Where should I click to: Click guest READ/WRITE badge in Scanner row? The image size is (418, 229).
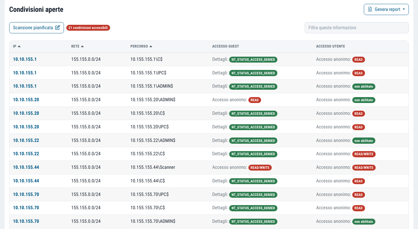click(x=260, y=168)
